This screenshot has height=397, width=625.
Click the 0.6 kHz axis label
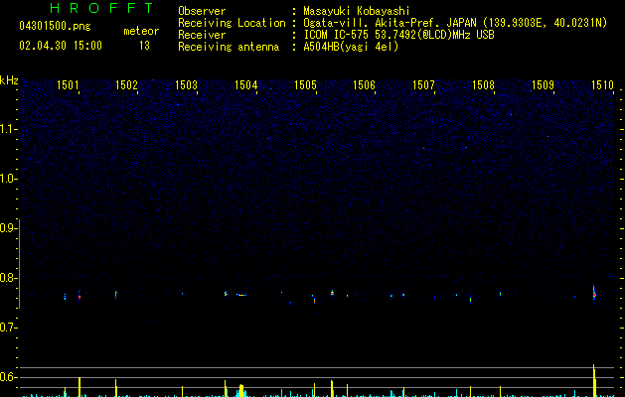click(8, 377)
